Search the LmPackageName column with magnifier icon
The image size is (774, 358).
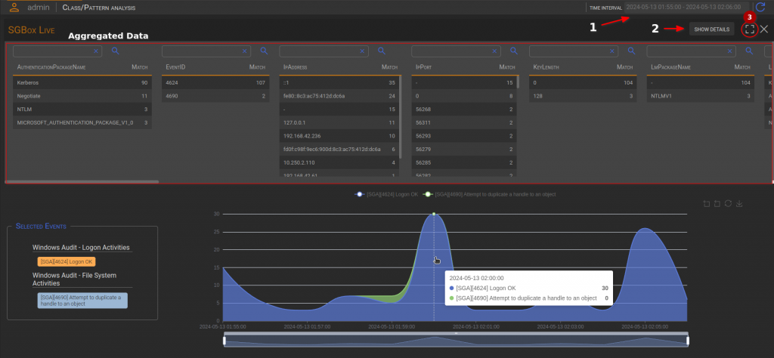click(749, 51)
